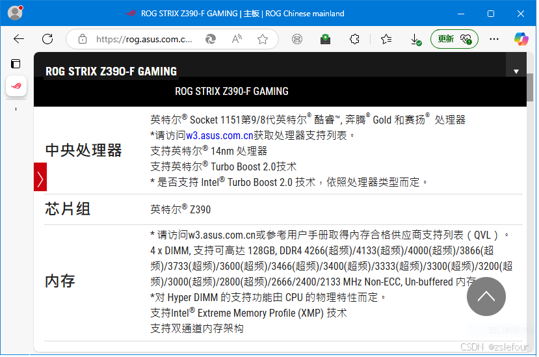Image resolution: width=539 pixels, height=357 pixels.
Task: Minimize the browser window
Action: [x=461, y=14]
